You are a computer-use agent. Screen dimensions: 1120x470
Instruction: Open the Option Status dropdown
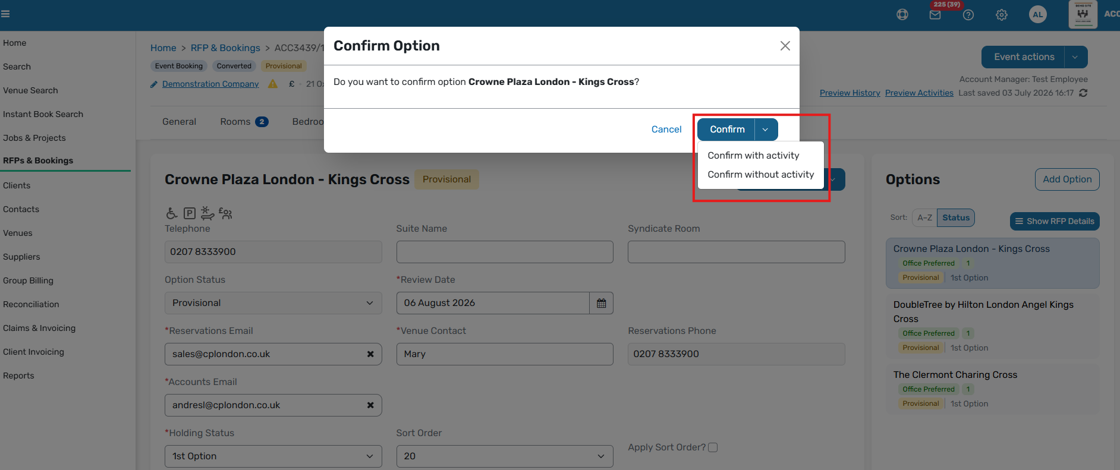(273, 303)
